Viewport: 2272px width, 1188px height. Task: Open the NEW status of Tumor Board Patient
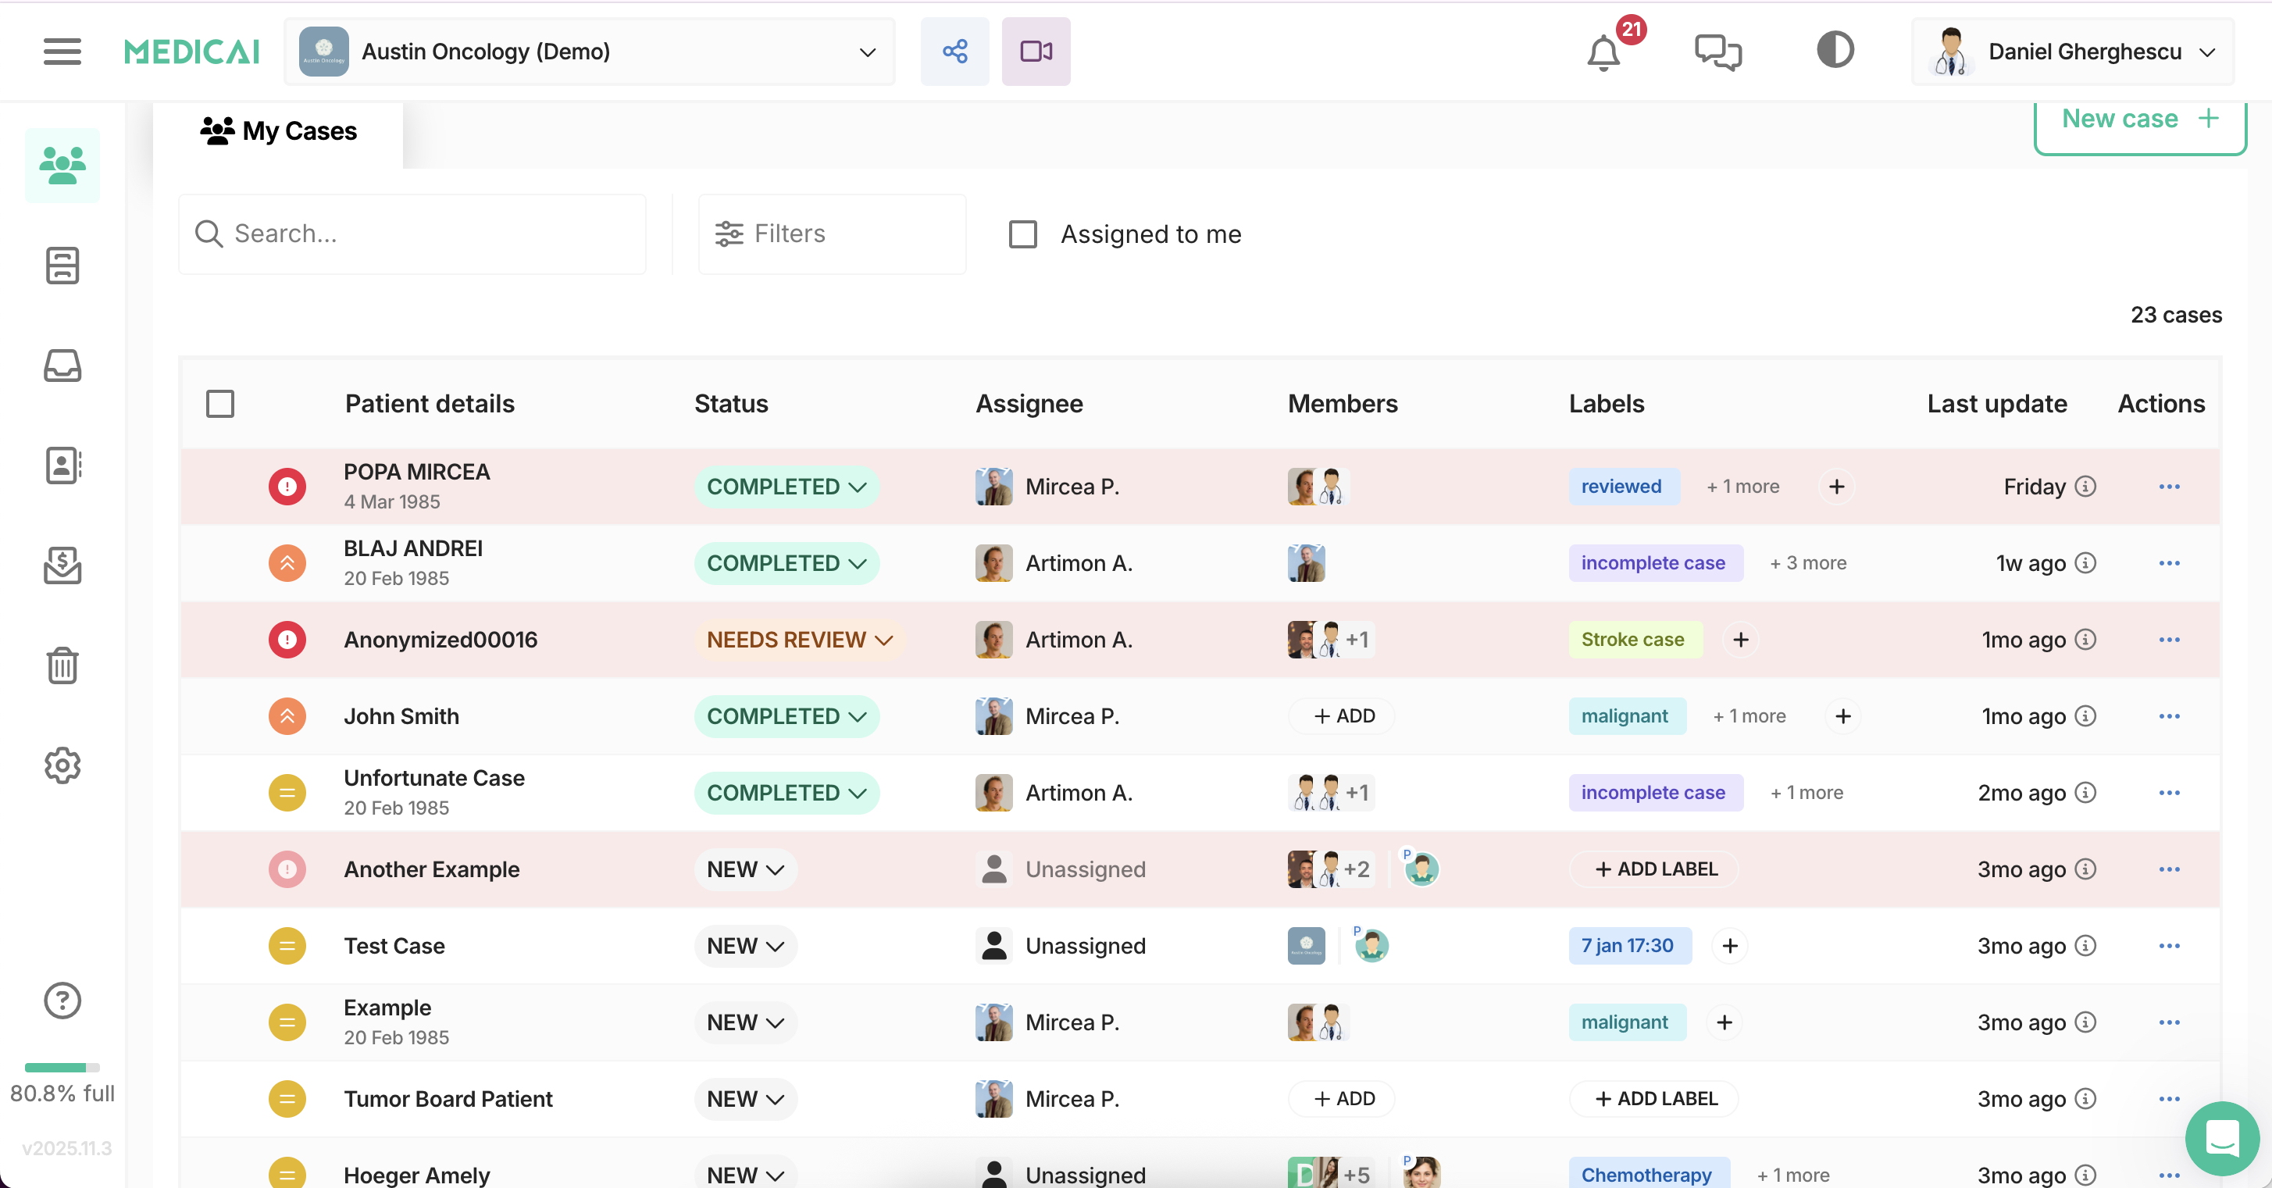(745, 1099)
